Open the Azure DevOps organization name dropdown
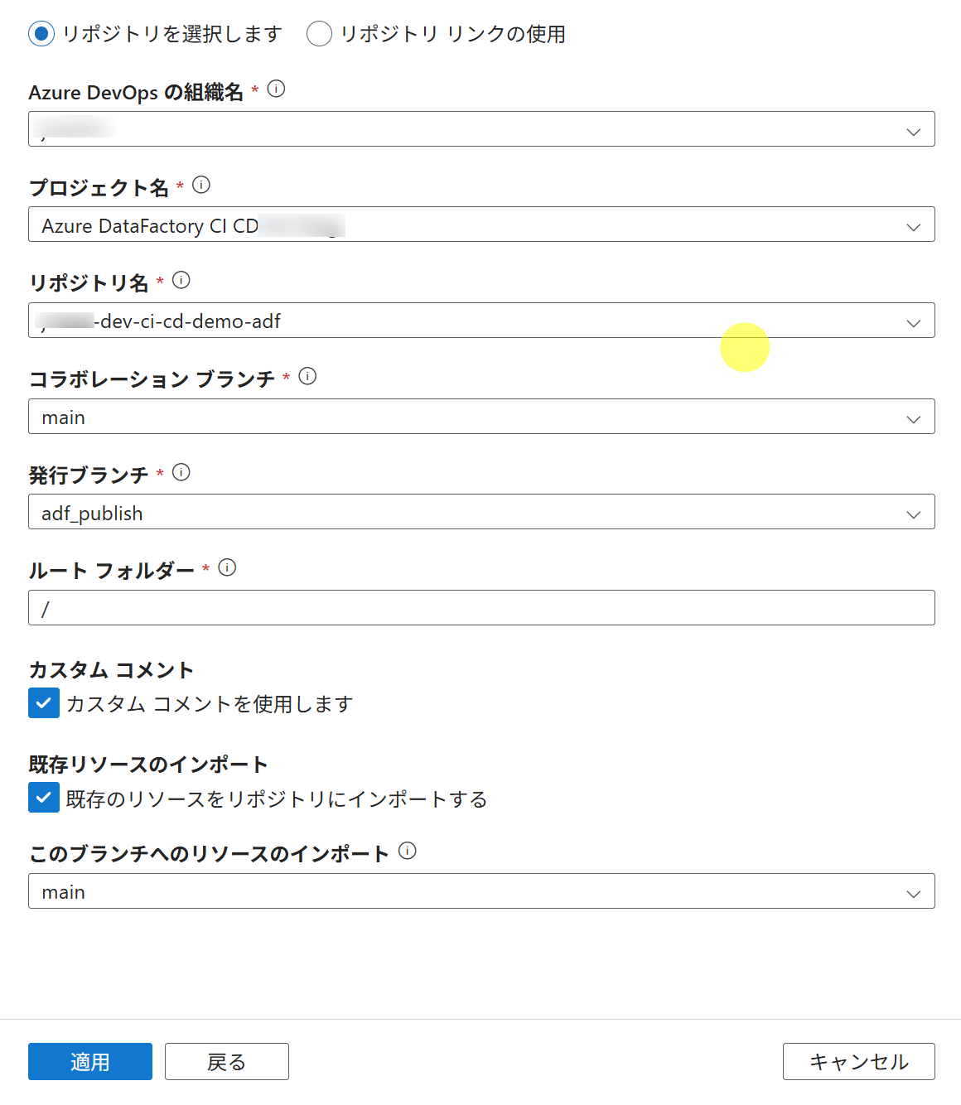Viewport: 961px width, 1105px height. pyautogui.click(x=481, y=129)
